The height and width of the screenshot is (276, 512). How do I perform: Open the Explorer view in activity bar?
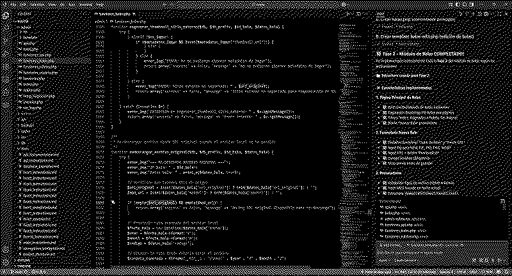click(x=5, y=14)
